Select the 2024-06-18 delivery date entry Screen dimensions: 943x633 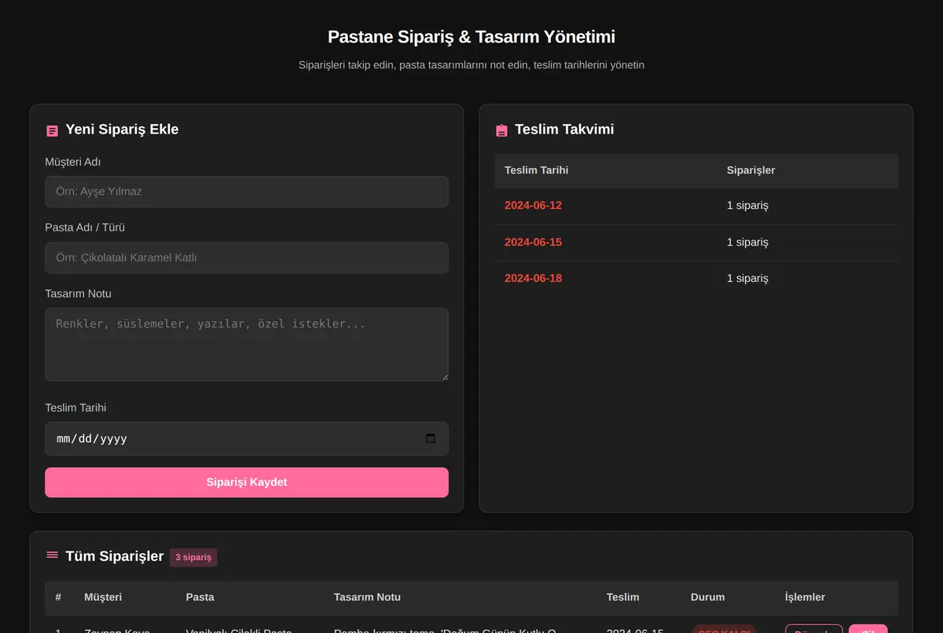click(533, 278)
